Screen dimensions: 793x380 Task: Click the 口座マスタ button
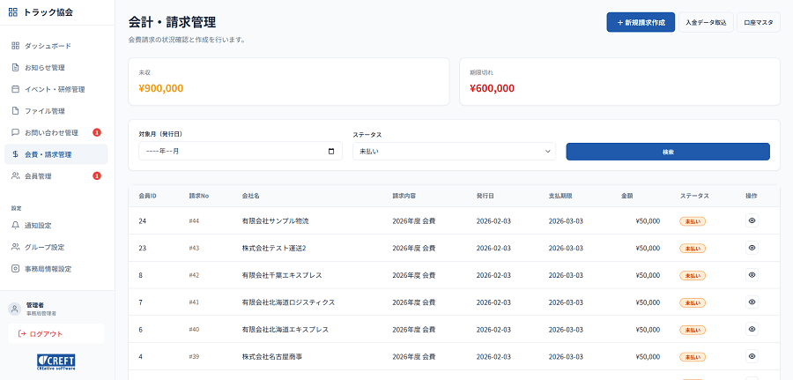tap(758, 22)
